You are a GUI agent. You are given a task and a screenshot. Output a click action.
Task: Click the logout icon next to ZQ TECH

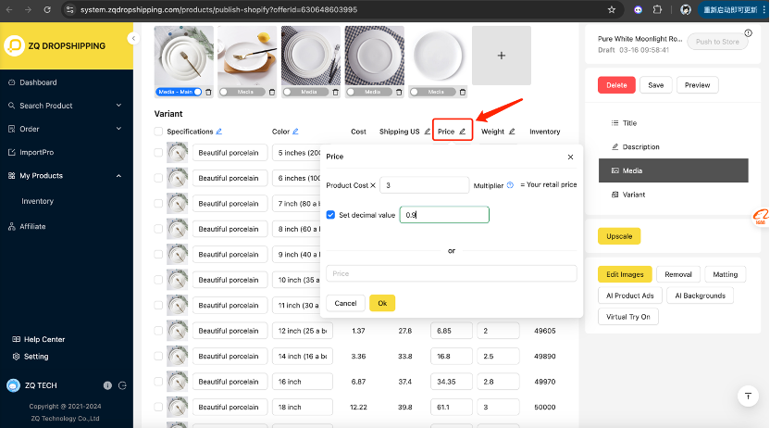[x=122, y=385]
